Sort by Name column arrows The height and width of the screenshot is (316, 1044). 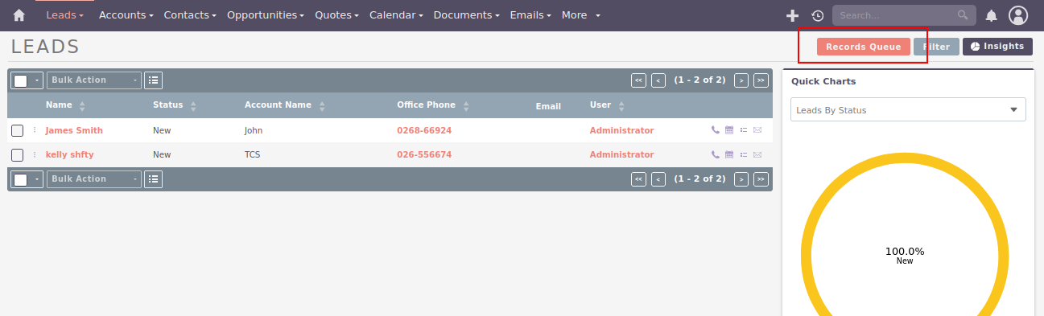[x=82, y=105]
